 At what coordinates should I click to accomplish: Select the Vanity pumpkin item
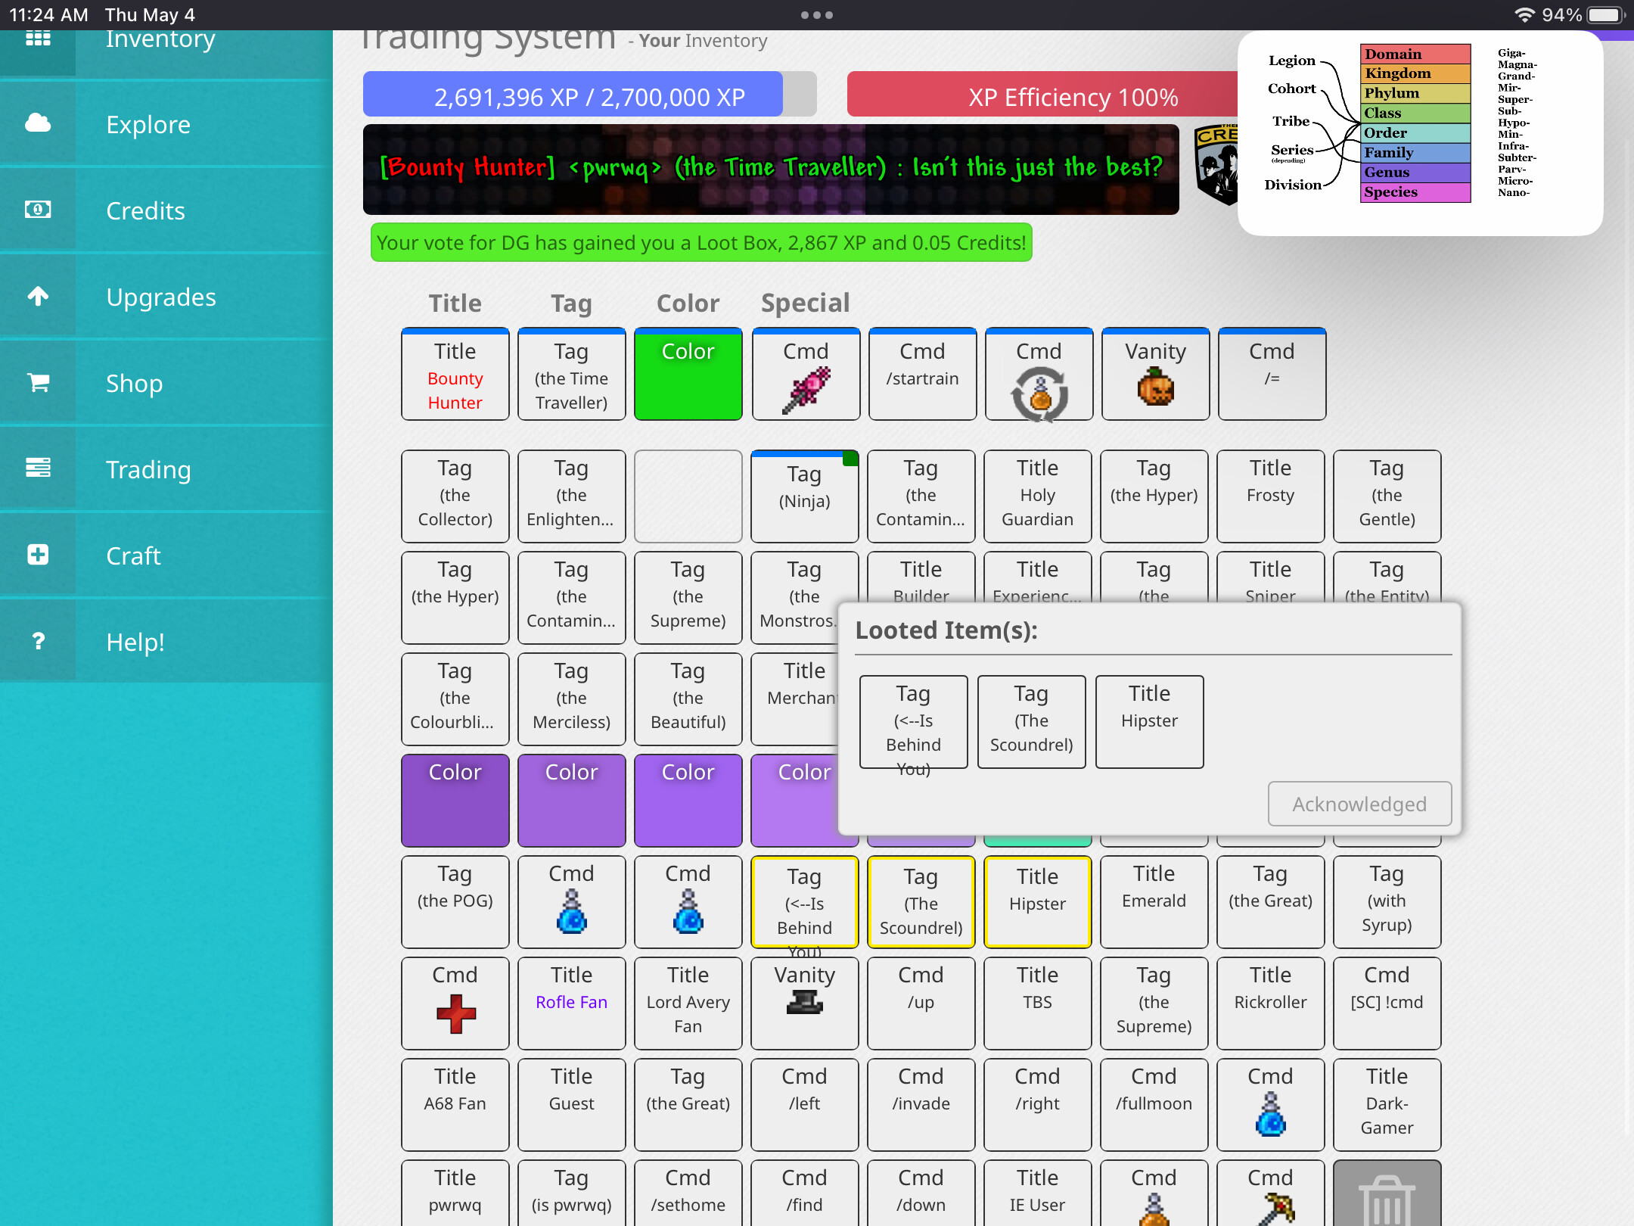click(x=1155, y=375)
